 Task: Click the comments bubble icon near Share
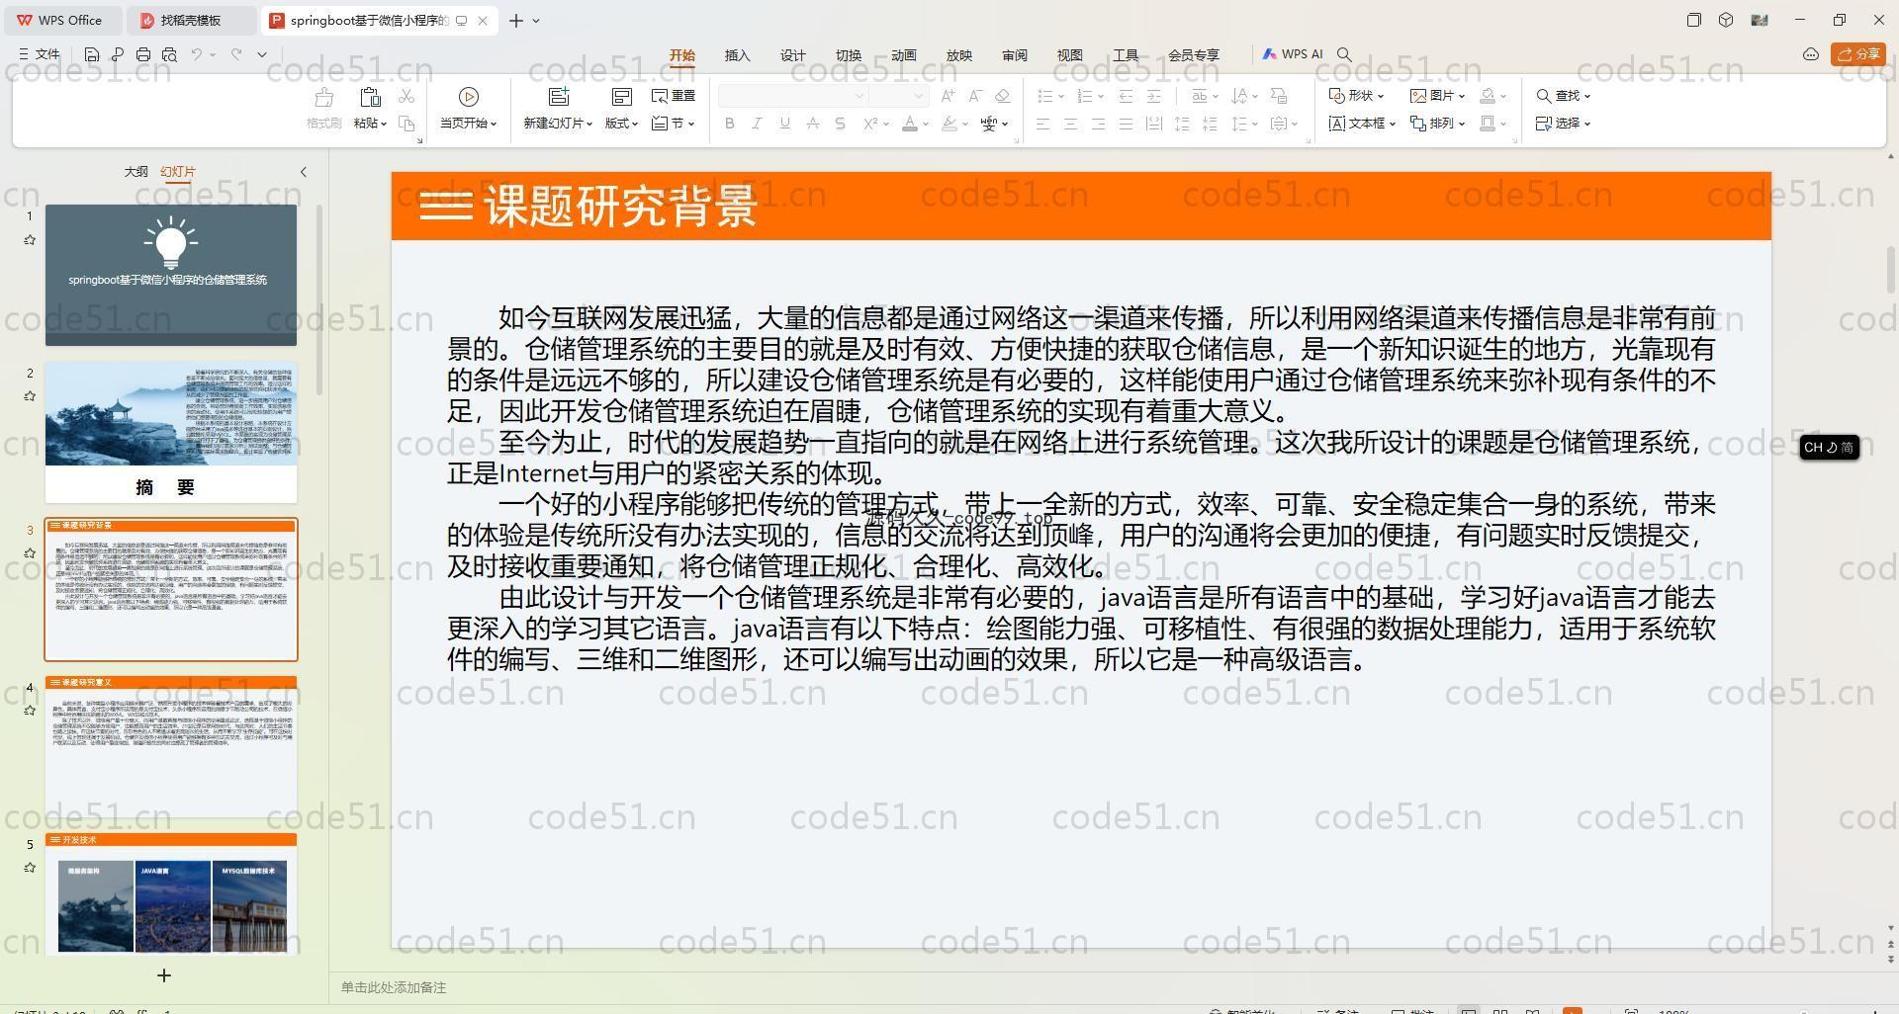point(1811,54)
